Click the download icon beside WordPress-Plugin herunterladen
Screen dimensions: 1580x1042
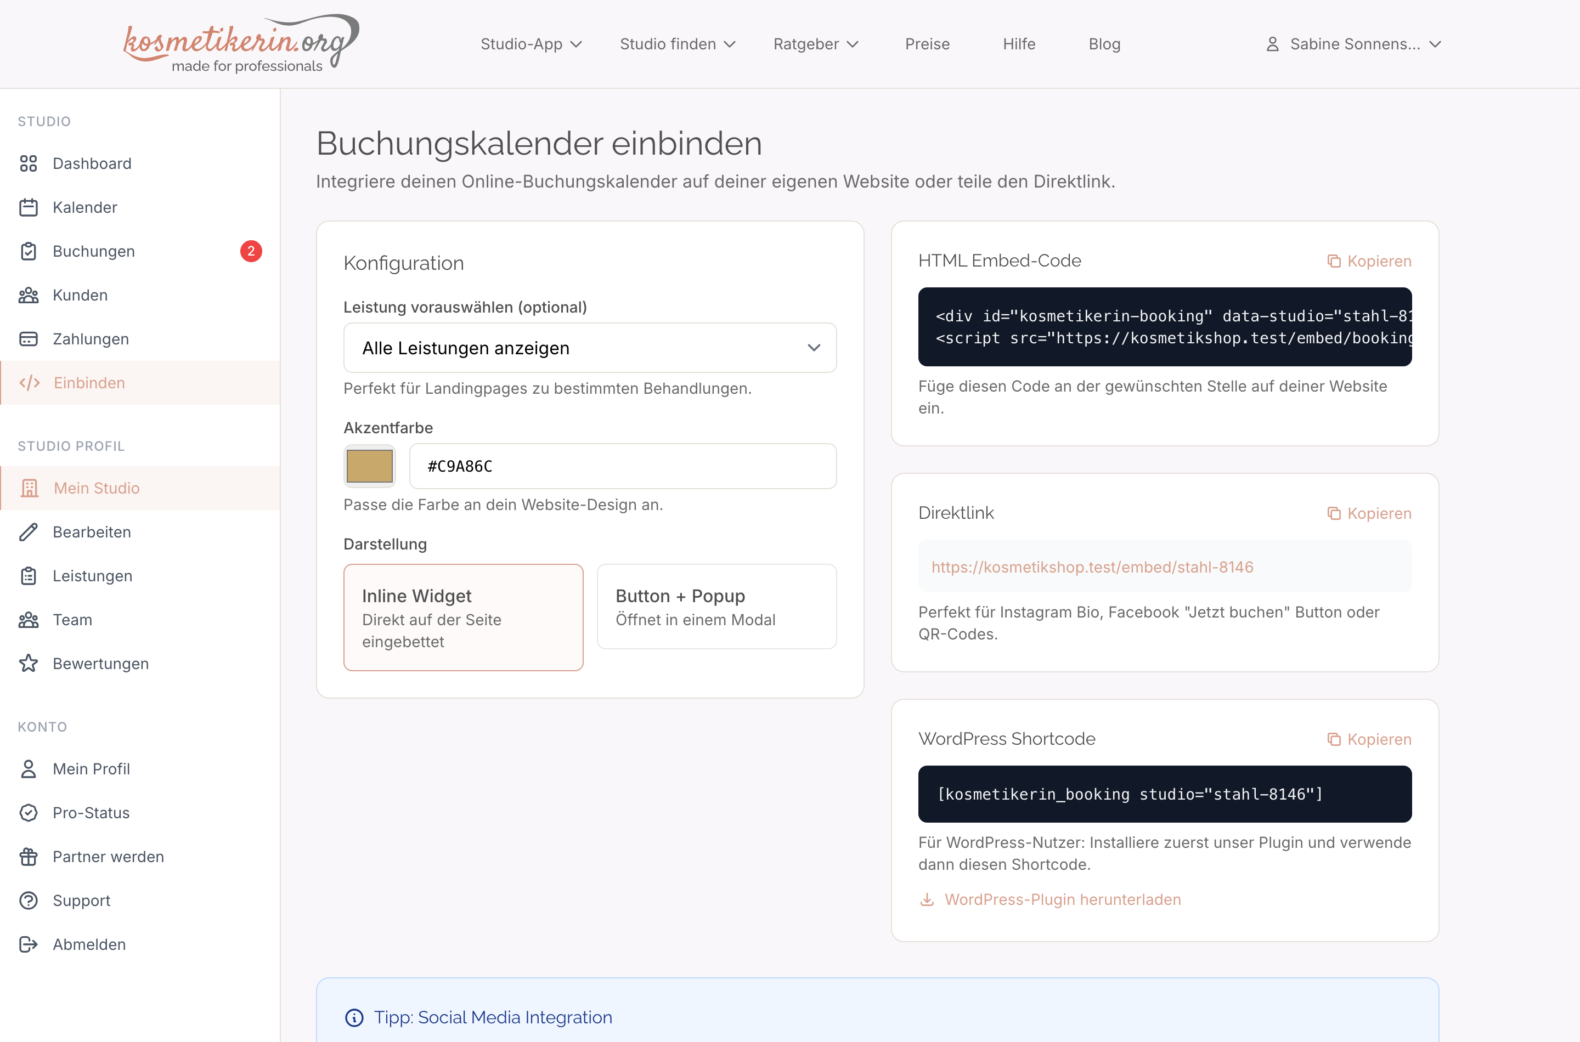pos(927,899)
